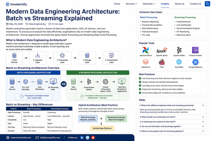The width and height of the screenshot is (212, 141).
Task: Expand the Services dropdown menu
Action: click(131, 4)
